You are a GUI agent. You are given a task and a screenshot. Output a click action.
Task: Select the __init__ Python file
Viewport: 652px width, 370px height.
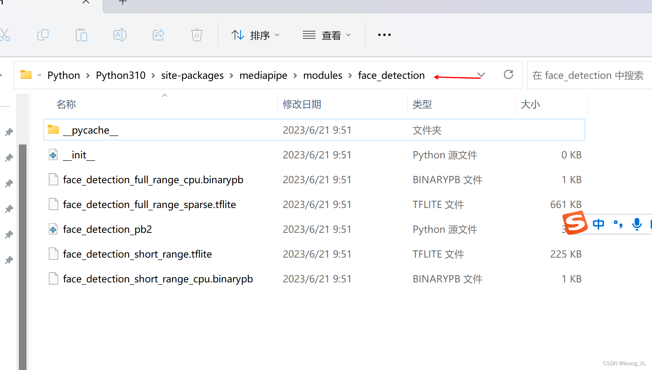coord(314,155)
